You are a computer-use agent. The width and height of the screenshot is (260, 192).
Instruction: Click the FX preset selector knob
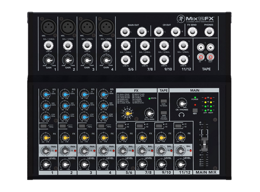click(128, 114)
